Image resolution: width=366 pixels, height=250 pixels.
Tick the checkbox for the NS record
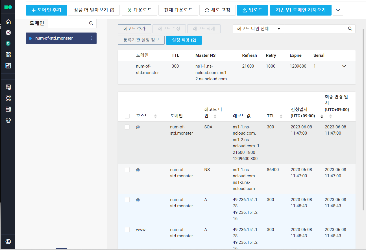[127, 170]
